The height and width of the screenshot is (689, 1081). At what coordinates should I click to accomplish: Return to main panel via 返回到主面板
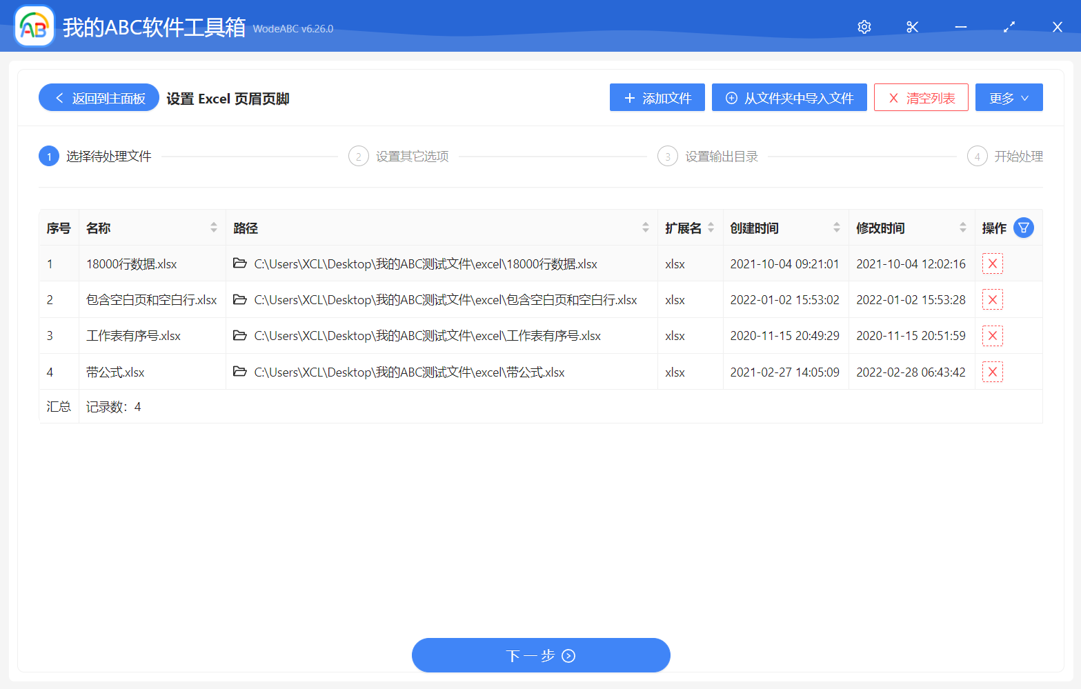98,97
